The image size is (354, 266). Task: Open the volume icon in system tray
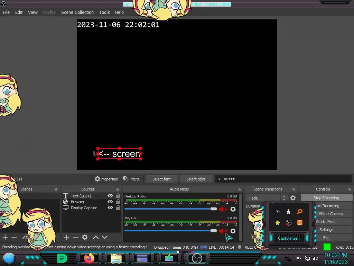[x=315, y=258]
